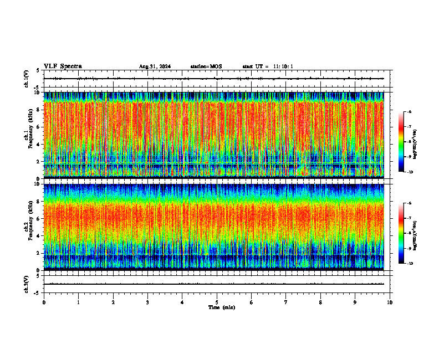Image resolution: width=439 pixels, height=339 pixels.
Task: Click the "2" kHz tick of ch.1 panel
Action: tap(39, 162)
